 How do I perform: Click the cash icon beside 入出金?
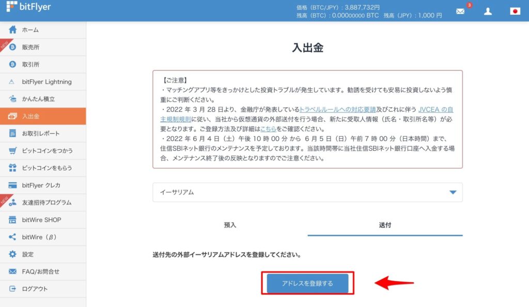12,116
